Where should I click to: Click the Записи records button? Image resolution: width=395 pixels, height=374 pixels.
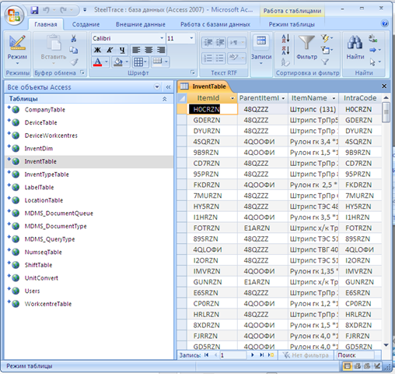click(x=261, y=50)
